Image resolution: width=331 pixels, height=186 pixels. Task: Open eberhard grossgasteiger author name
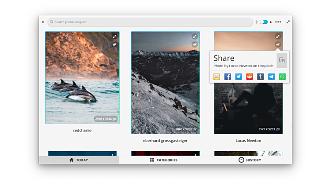[165, 141]
